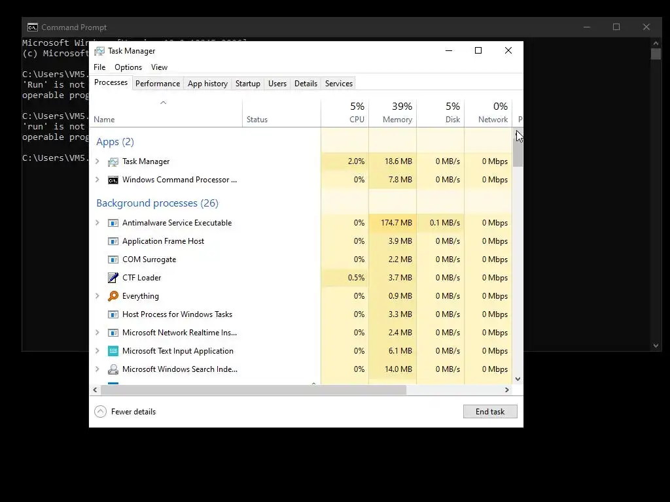The image size is (670, 502).
Task: Expand Windows Command Processor row
Action: point(97,180)
